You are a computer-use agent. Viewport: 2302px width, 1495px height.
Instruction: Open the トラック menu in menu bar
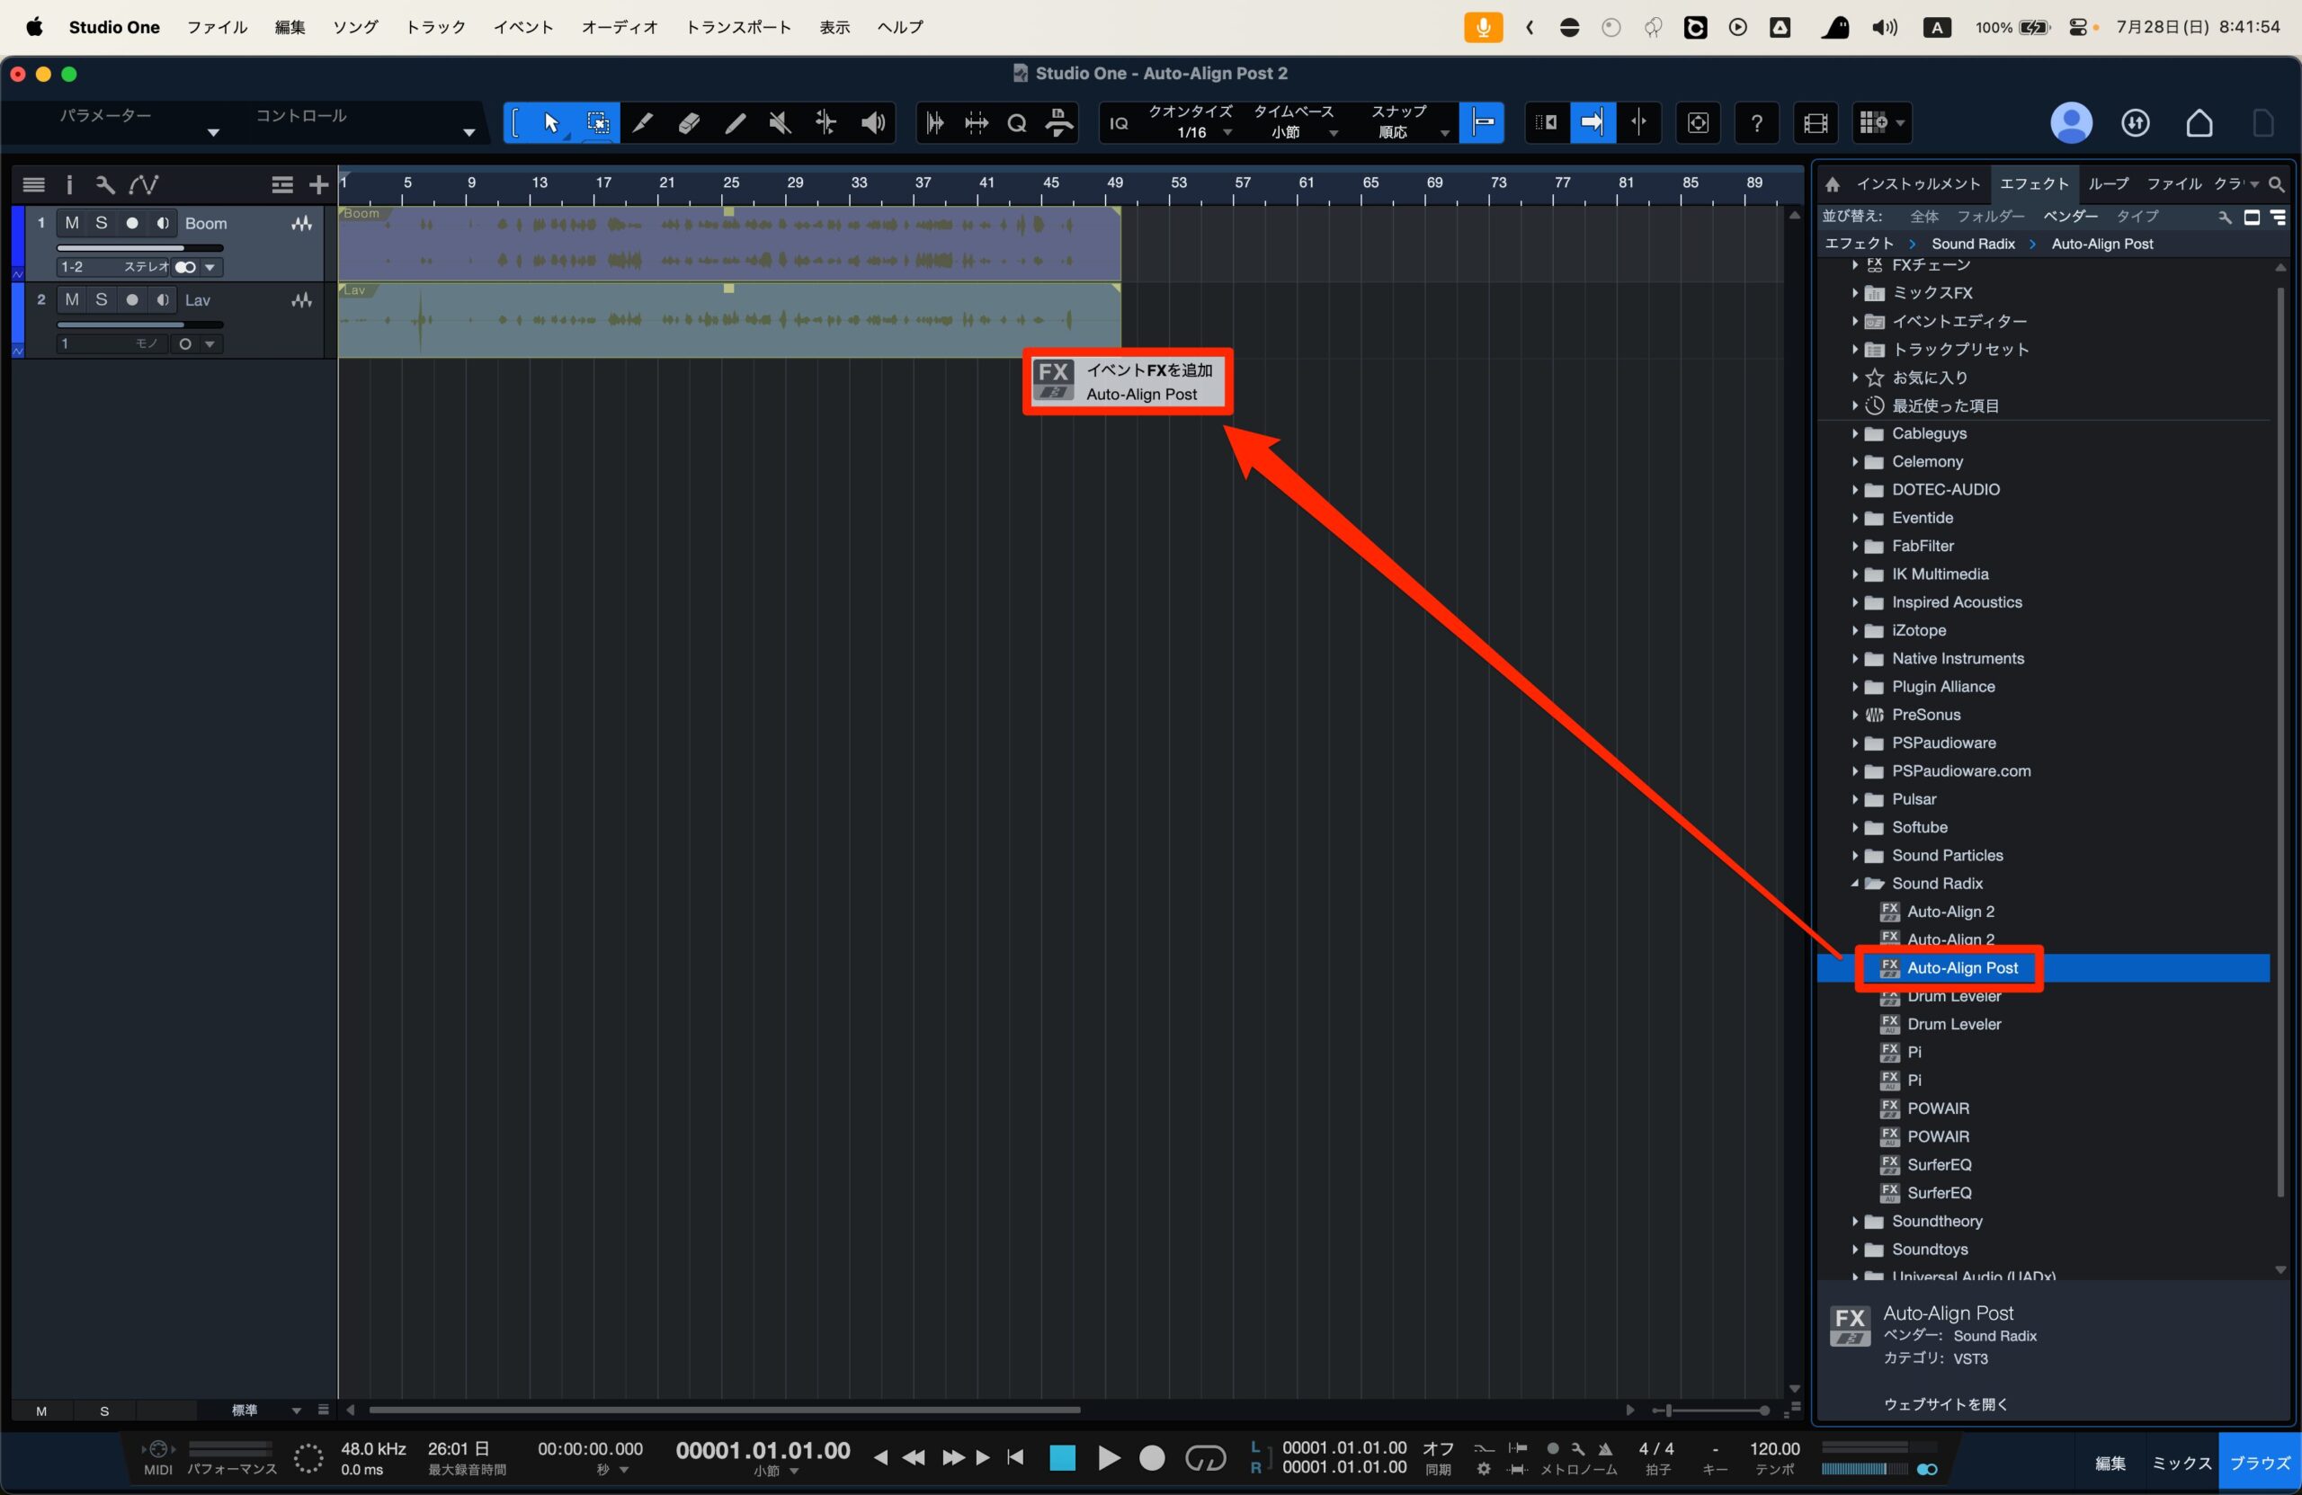(435, 27)
